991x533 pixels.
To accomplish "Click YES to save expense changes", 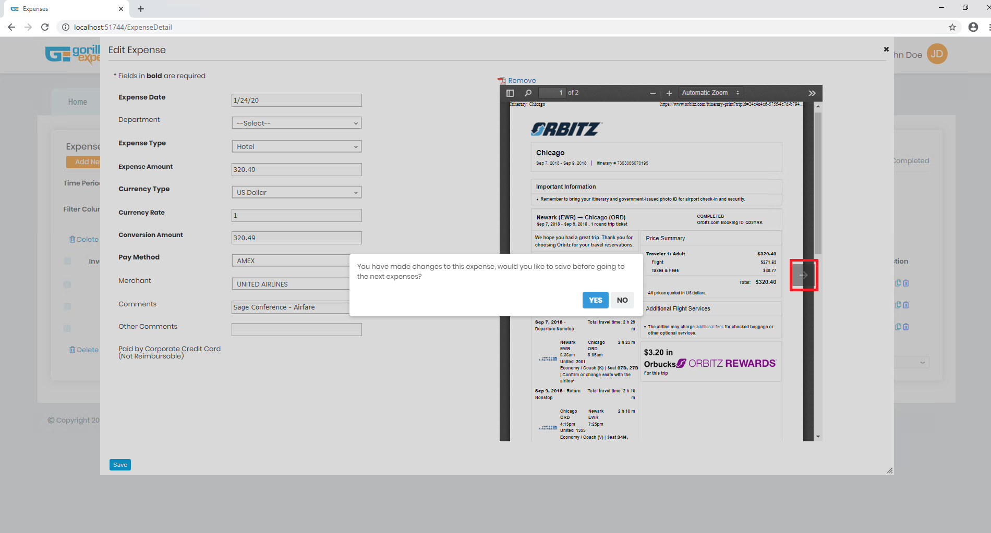I will click(595, 300).
